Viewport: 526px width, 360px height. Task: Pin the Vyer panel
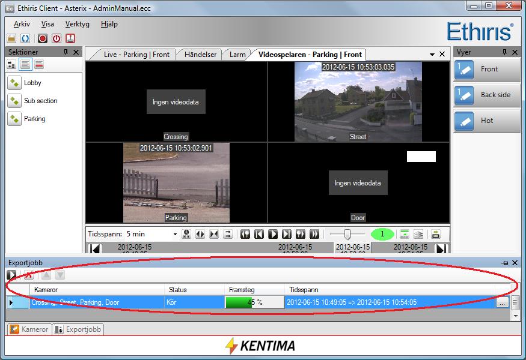[x=504, y=52]
